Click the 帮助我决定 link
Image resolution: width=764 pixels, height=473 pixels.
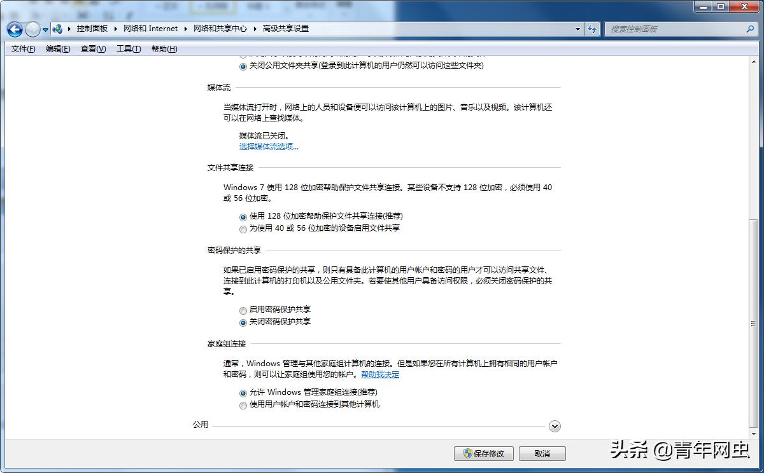click(381, 374)
